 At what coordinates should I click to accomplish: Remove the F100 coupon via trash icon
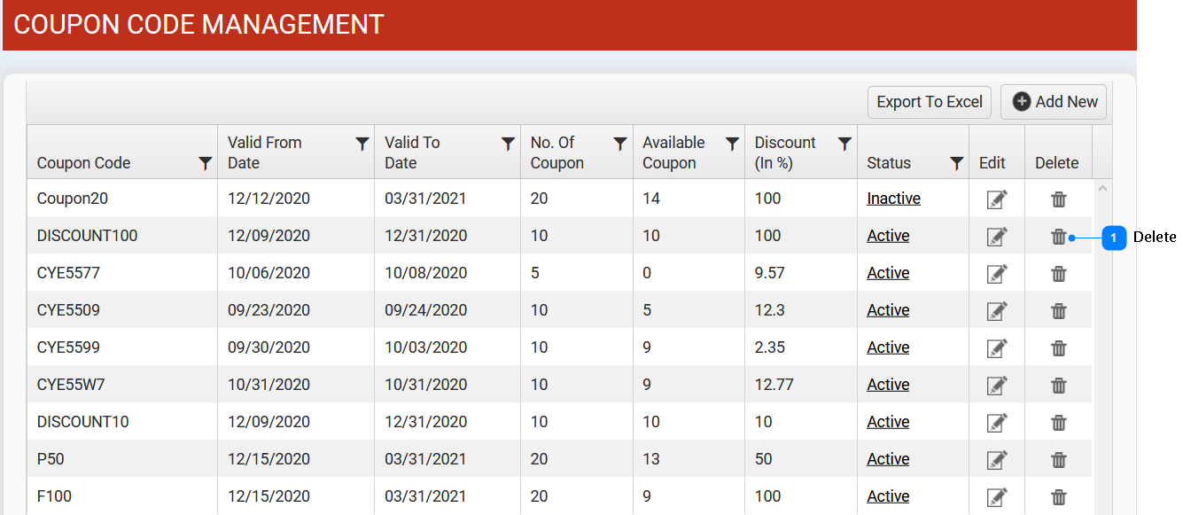[x=1058, y=497]
